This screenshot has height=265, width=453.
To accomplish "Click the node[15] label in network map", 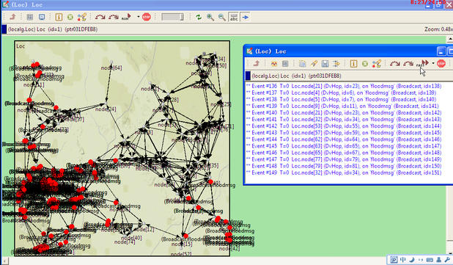I will (182, 244).
